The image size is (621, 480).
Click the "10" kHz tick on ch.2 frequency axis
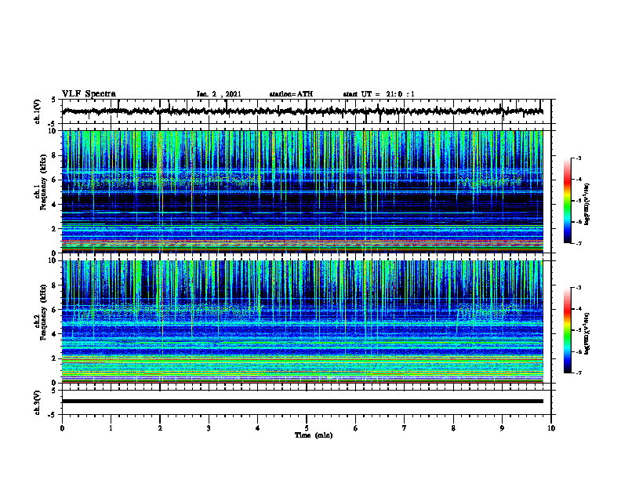pyautogui.click(x=52, y=260)
